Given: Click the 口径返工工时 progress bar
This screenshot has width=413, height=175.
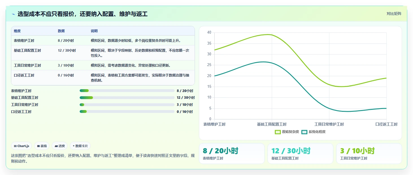Looking at the screenshot, I should (127, 111).
